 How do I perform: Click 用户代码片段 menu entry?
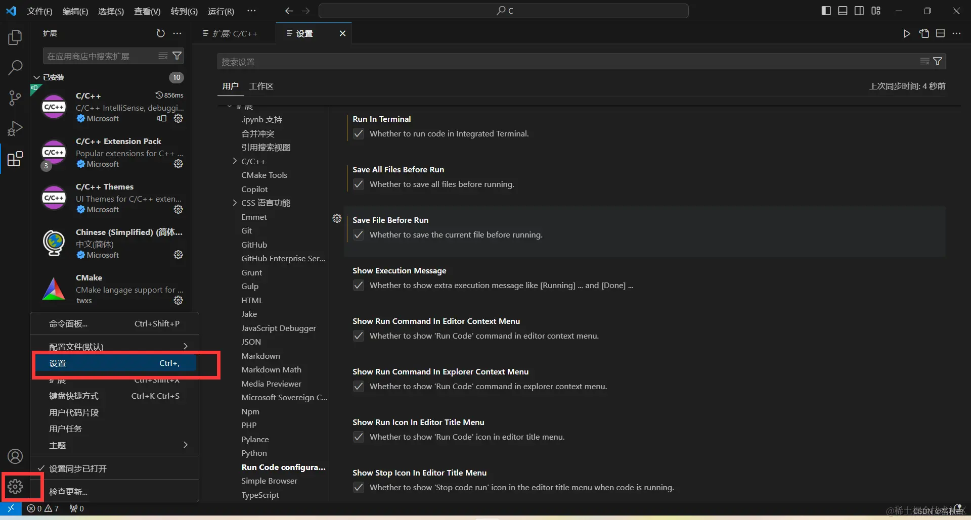(115, 412)
